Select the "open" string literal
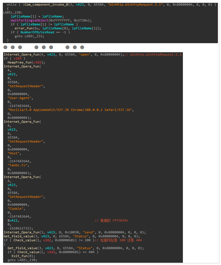This screenshot has height=265, width=221. (85, 54)
